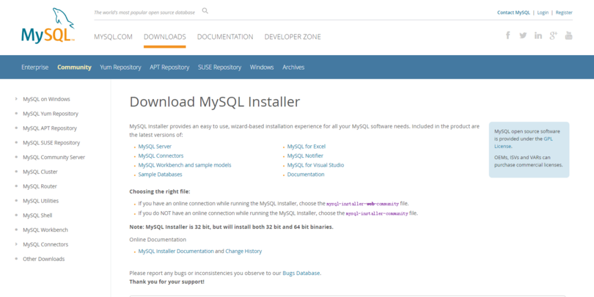Open MySQL Yum Repository sidebar item

pyautogui.click(x=50, y=114)
